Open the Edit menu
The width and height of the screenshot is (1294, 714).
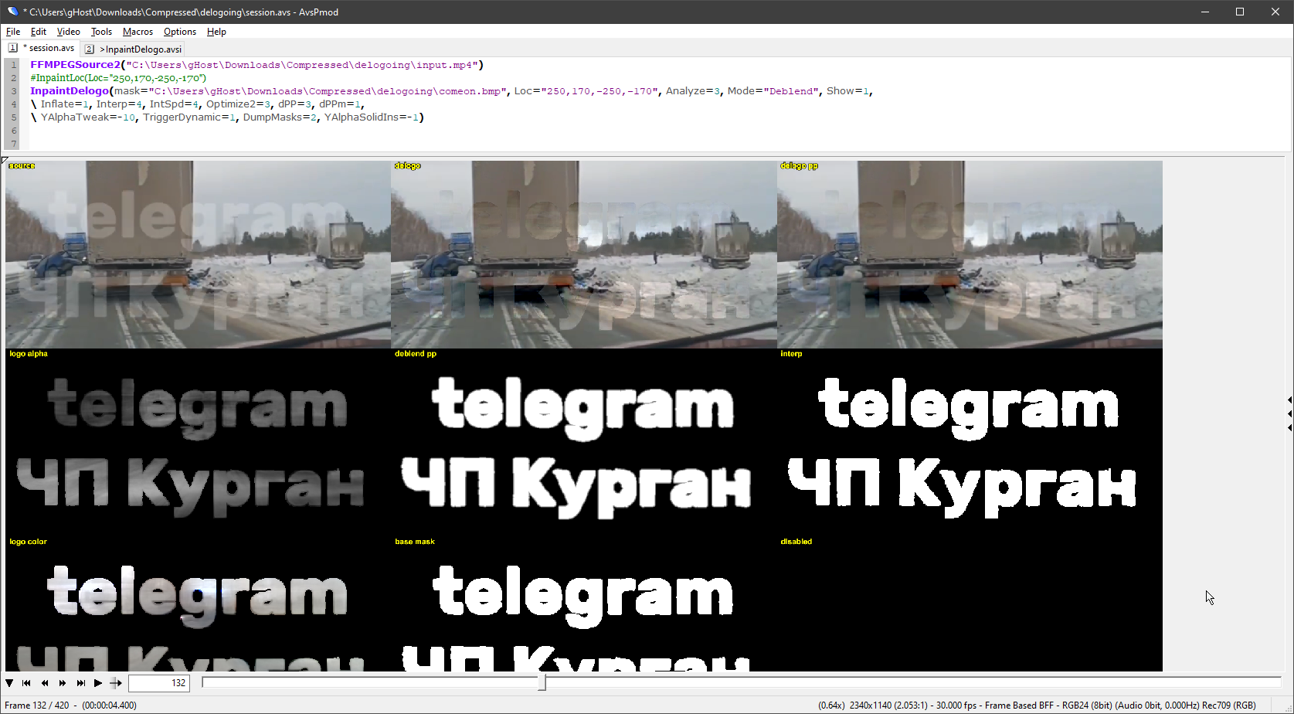tap(39, 32)
